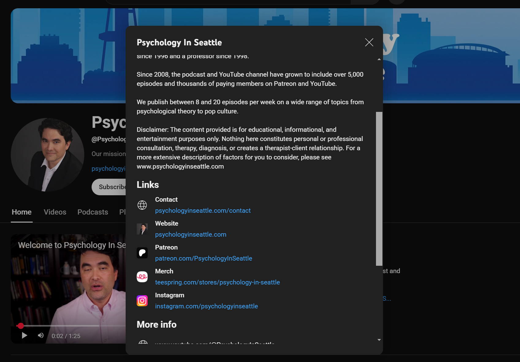This screenshot has height=362, width=520.
Task: Click the Patreon logo icon
Action: point(142,253)
